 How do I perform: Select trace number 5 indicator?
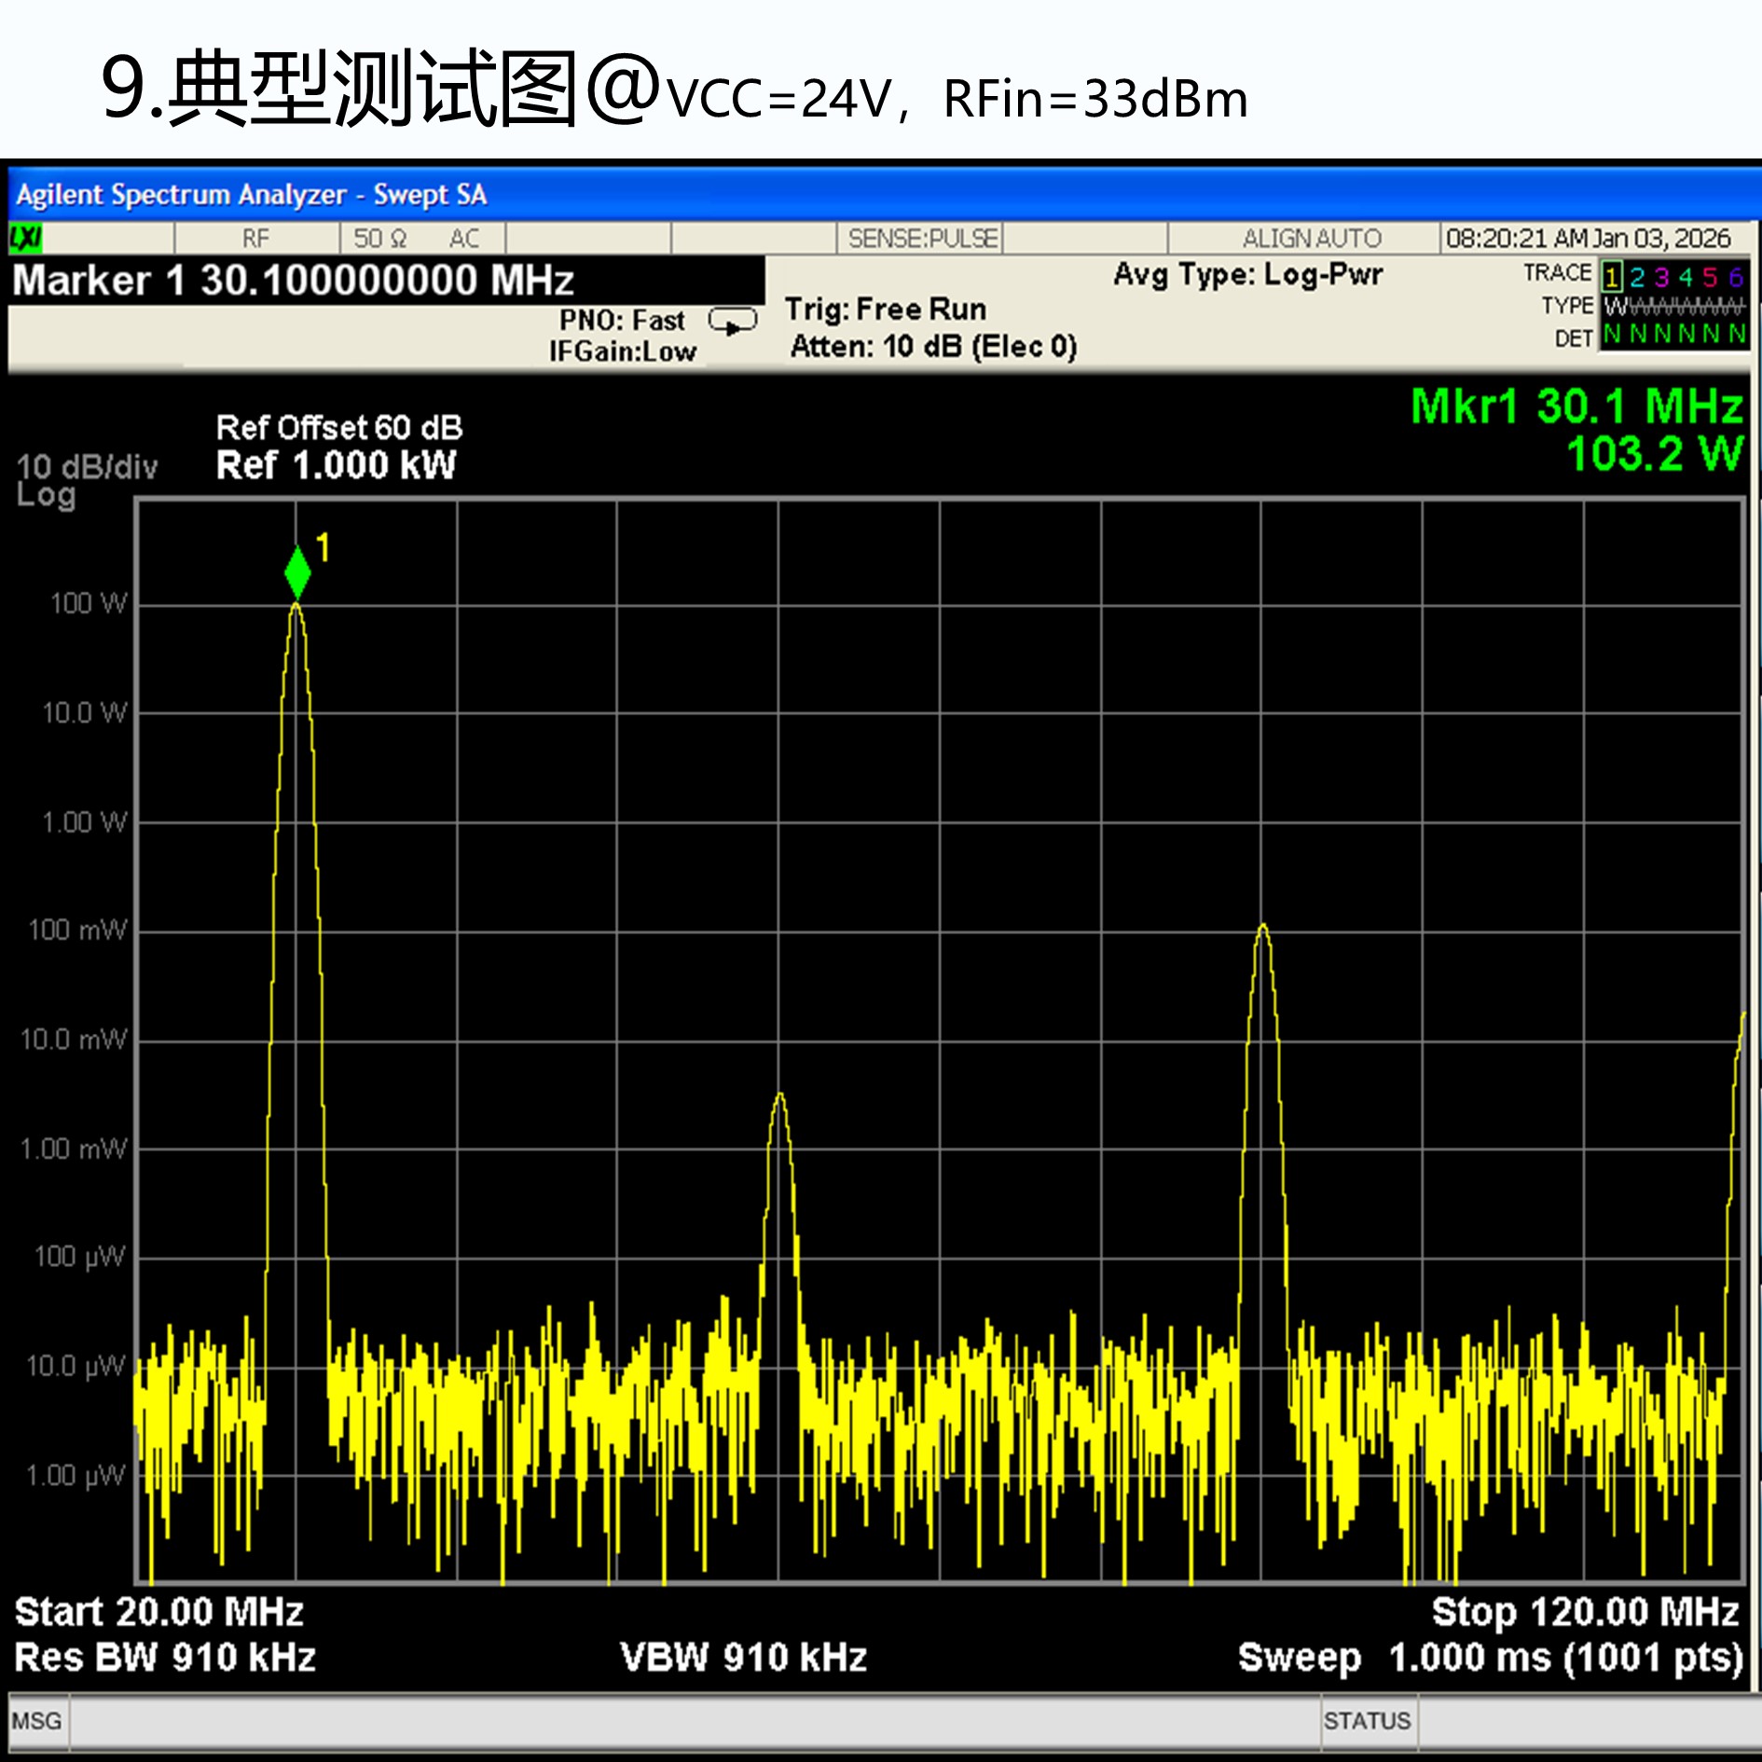tap(1710, 277)
